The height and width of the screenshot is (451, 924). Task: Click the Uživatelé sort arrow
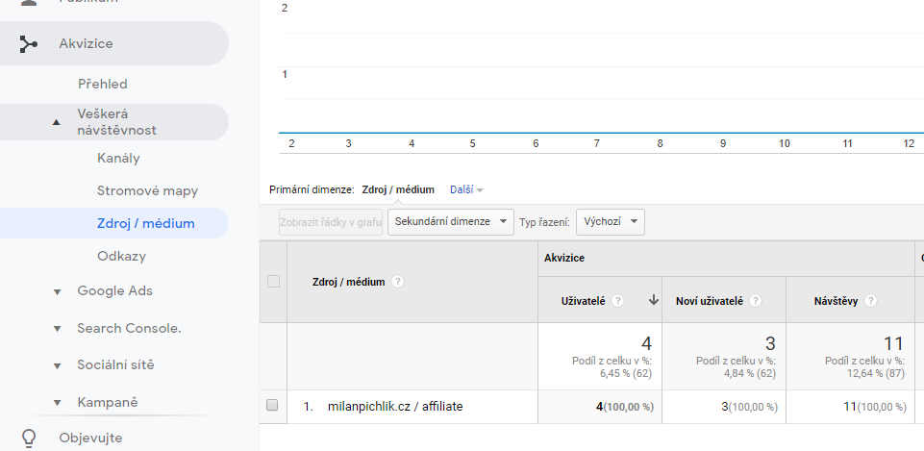click(653, 300)
